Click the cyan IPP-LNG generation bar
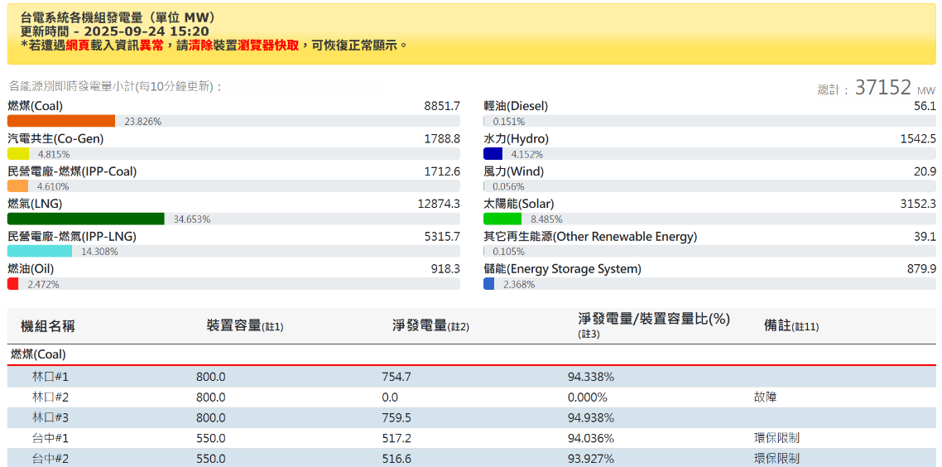 [40, 251]
